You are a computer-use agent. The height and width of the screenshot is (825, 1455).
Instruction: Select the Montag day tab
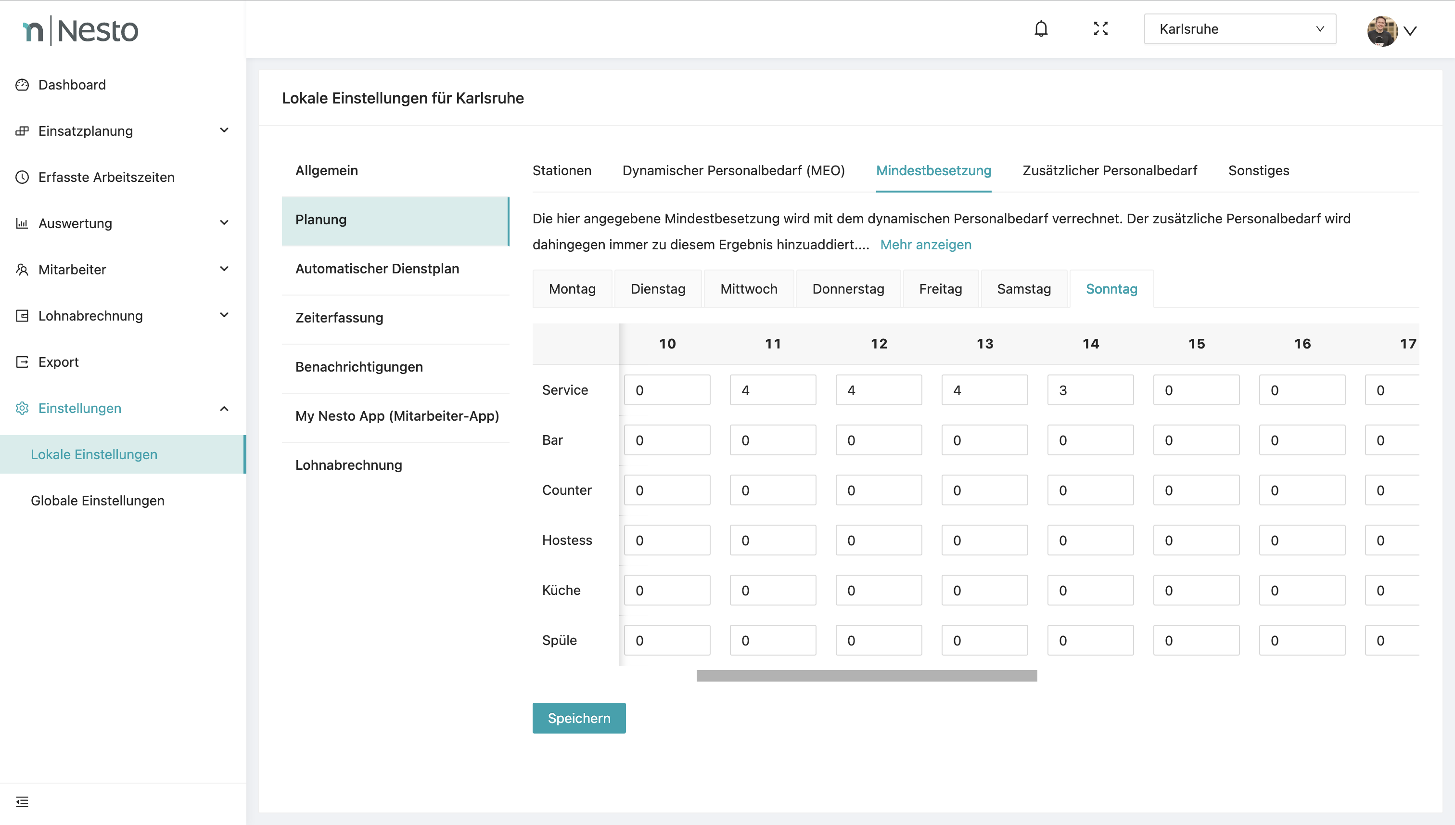point(572,289)
